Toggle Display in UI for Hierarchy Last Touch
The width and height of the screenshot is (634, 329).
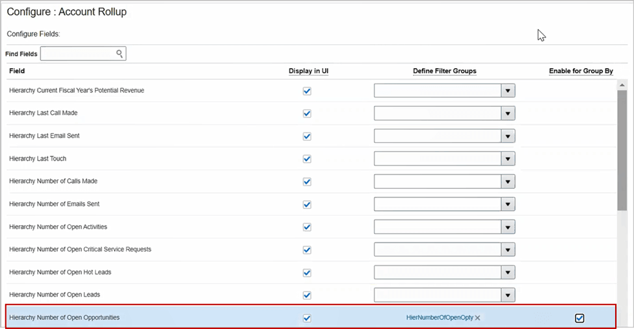(307, 158)
